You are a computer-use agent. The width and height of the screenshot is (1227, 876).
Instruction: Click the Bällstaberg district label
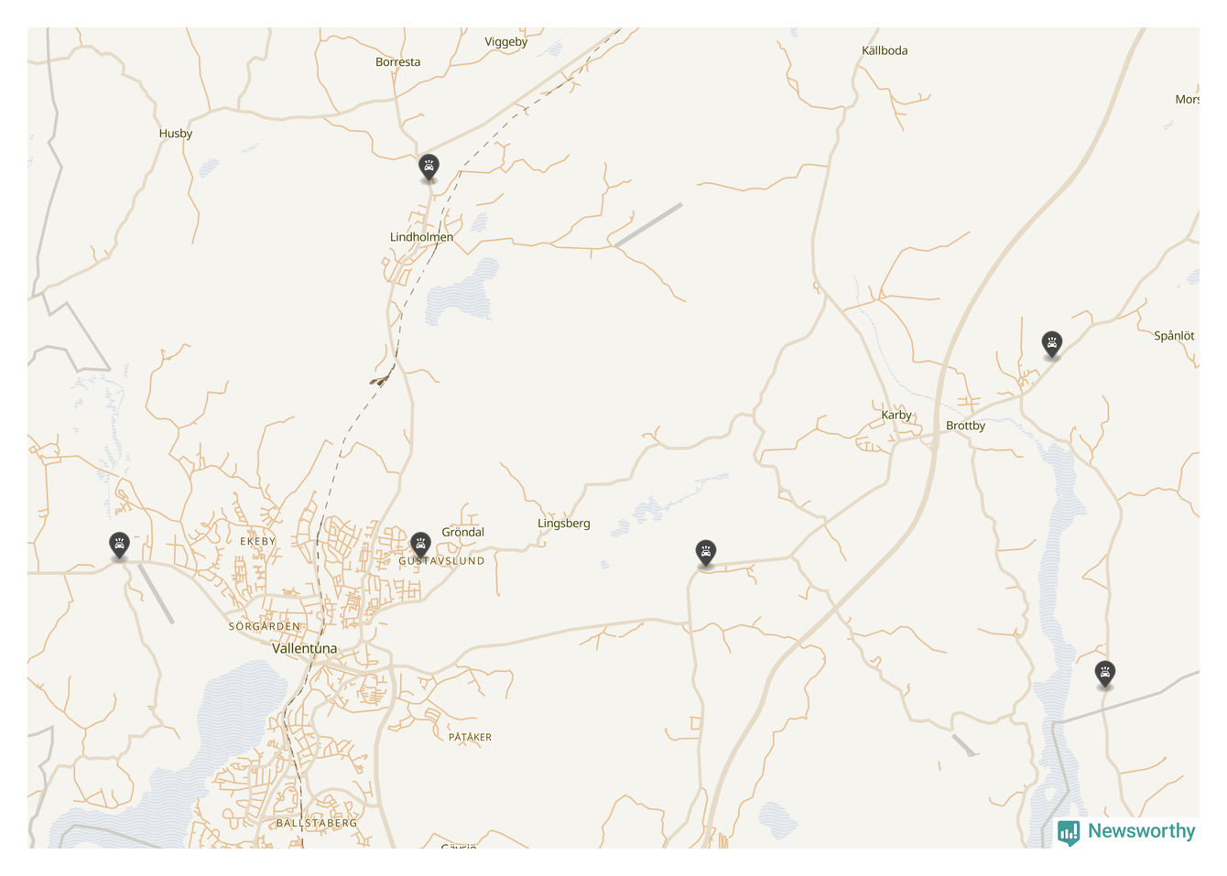tap(317, 823)
